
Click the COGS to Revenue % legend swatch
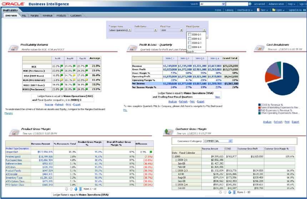point(260,105)
